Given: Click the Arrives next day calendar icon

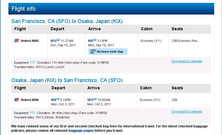Looking at the screenshot, I should 93,51.
